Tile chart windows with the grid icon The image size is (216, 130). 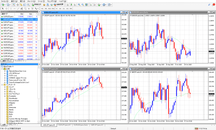pyautogui.click(x=86, y=5)
